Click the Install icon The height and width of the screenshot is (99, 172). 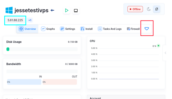click(82, 29)
